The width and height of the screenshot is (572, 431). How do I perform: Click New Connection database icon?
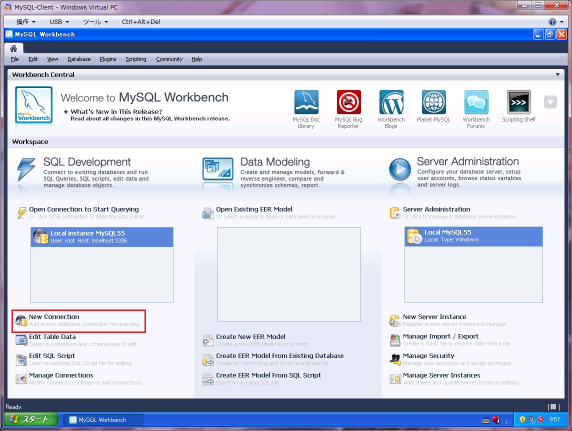tap(21, 320)
